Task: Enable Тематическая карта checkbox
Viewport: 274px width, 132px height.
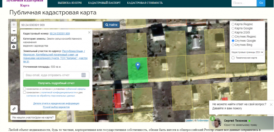Action: 233,58
